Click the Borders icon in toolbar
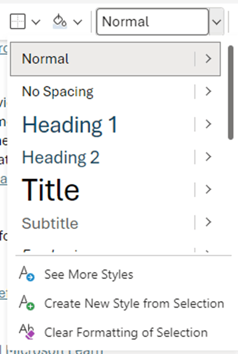 click(x=17, y=22)
